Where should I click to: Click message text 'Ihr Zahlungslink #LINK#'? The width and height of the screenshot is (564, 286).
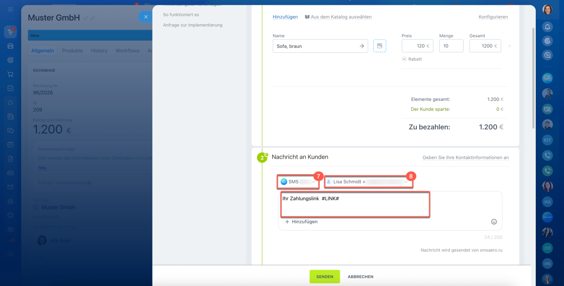(x=311, y=199)
